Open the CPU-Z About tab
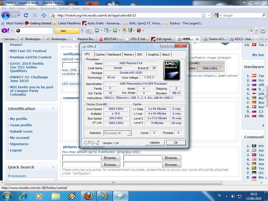 point(166,55)
